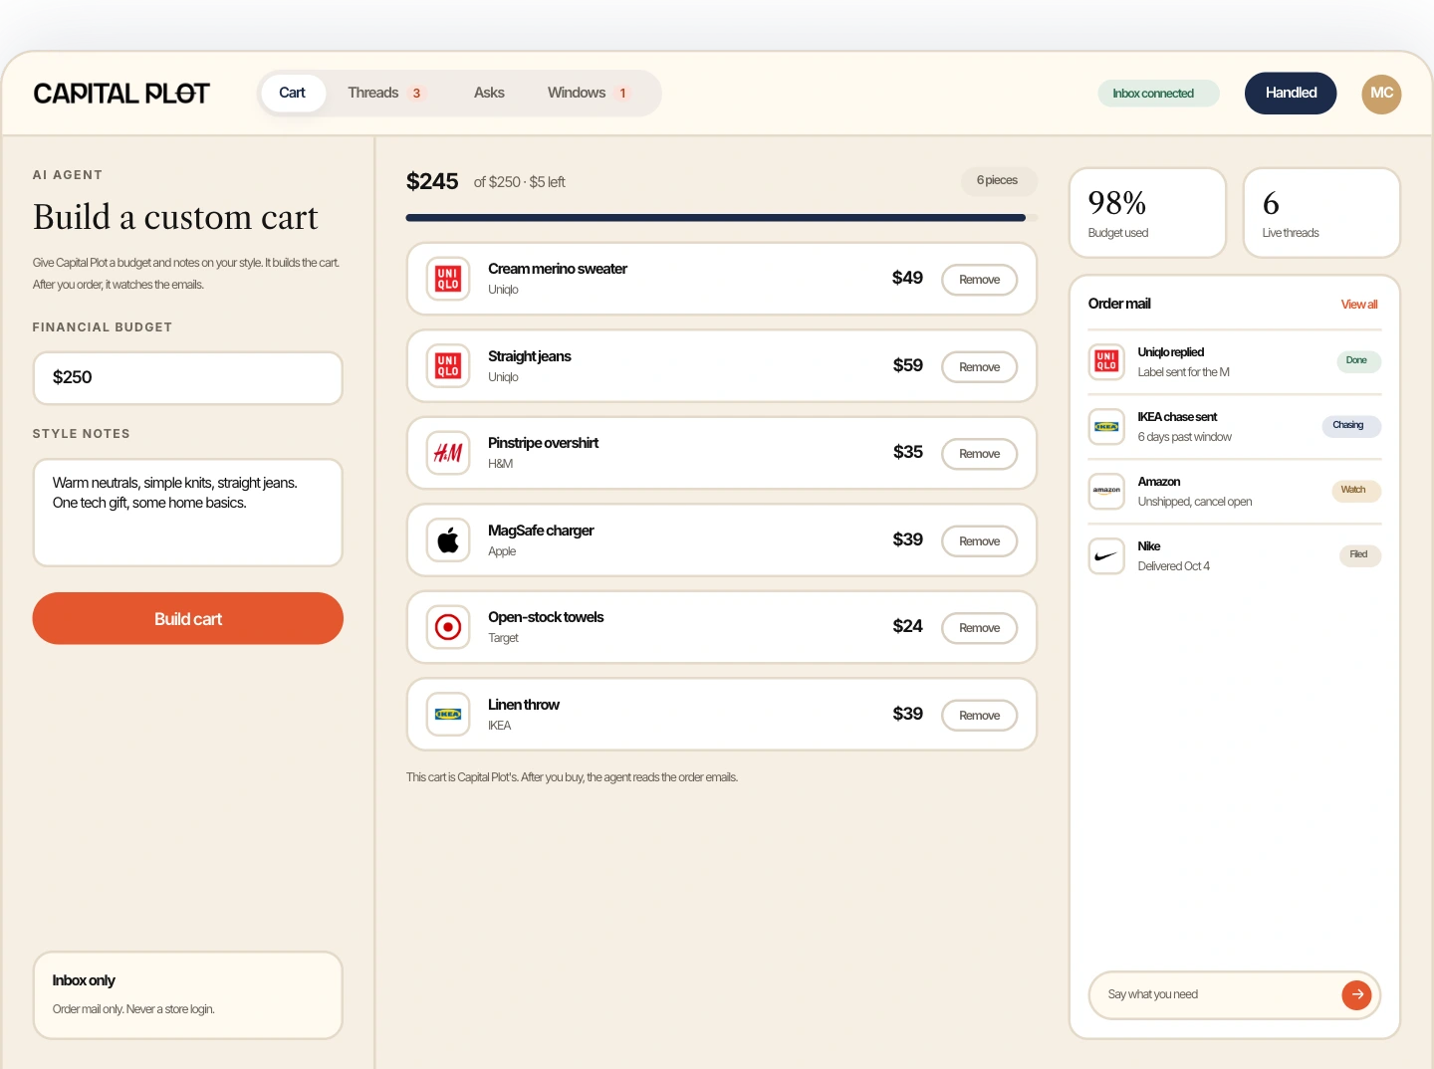Click the IKEA logo beside Linen throw
This screenshot has height=1069, width=1434.
pyautogui.click(x=448, y=715)
